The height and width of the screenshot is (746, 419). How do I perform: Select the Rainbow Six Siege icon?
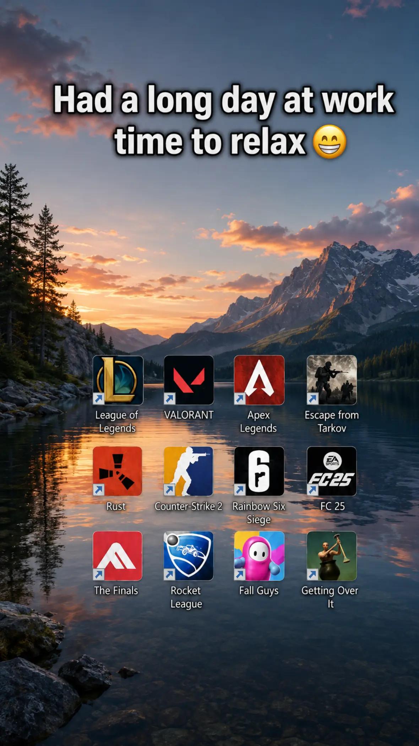point(259,471)
